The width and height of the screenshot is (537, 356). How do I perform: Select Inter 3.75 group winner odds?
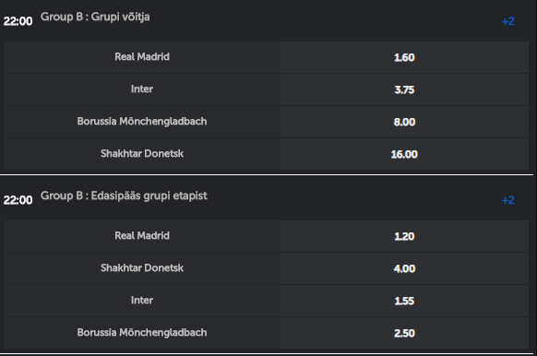coord(404,89)
